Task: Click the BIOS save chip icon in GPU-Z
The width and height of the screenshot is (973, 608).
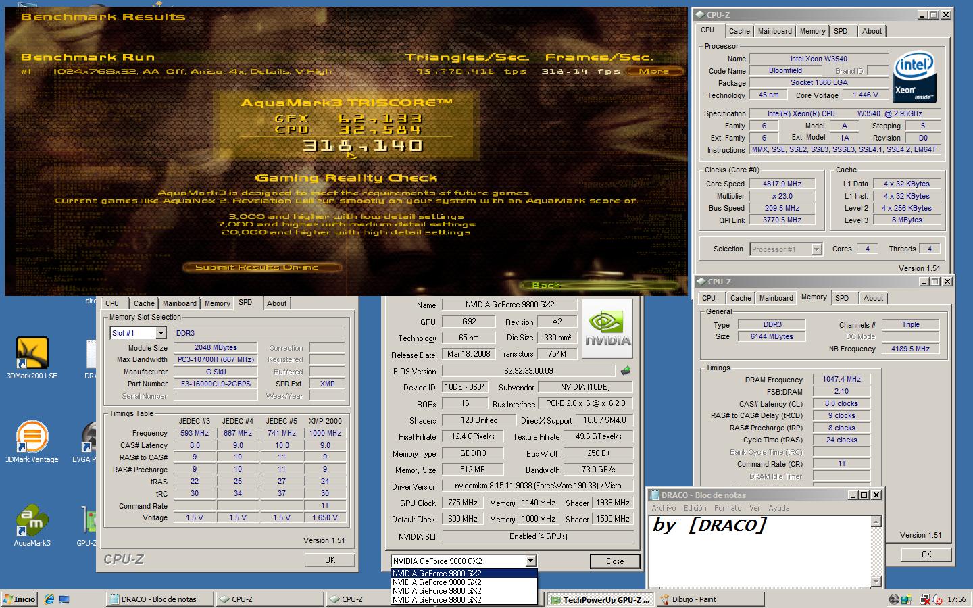Action: [x=626, y=370]
